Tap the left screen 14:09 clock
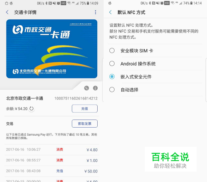Image resolution: width=207 pixels, height=182 pixels. click(94, 3)
